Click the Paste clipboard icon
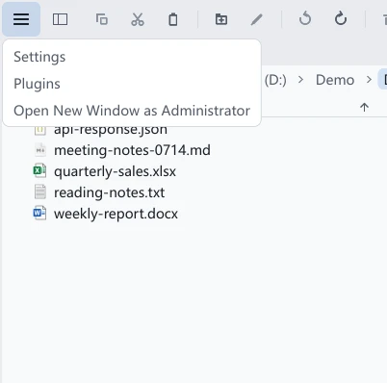 (173, 19)
